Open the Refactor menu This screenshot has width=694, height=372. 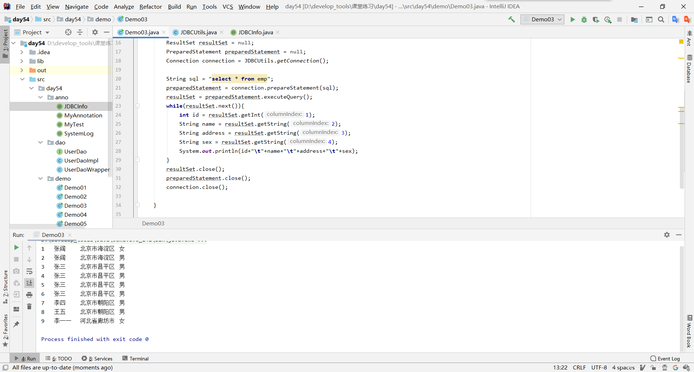pos(151,7)
